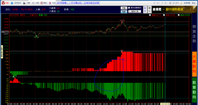Image resolution: width=198 pixels, height=105 pixels.
Task: Open the 課程 courses icon
Action: point(42,3)
